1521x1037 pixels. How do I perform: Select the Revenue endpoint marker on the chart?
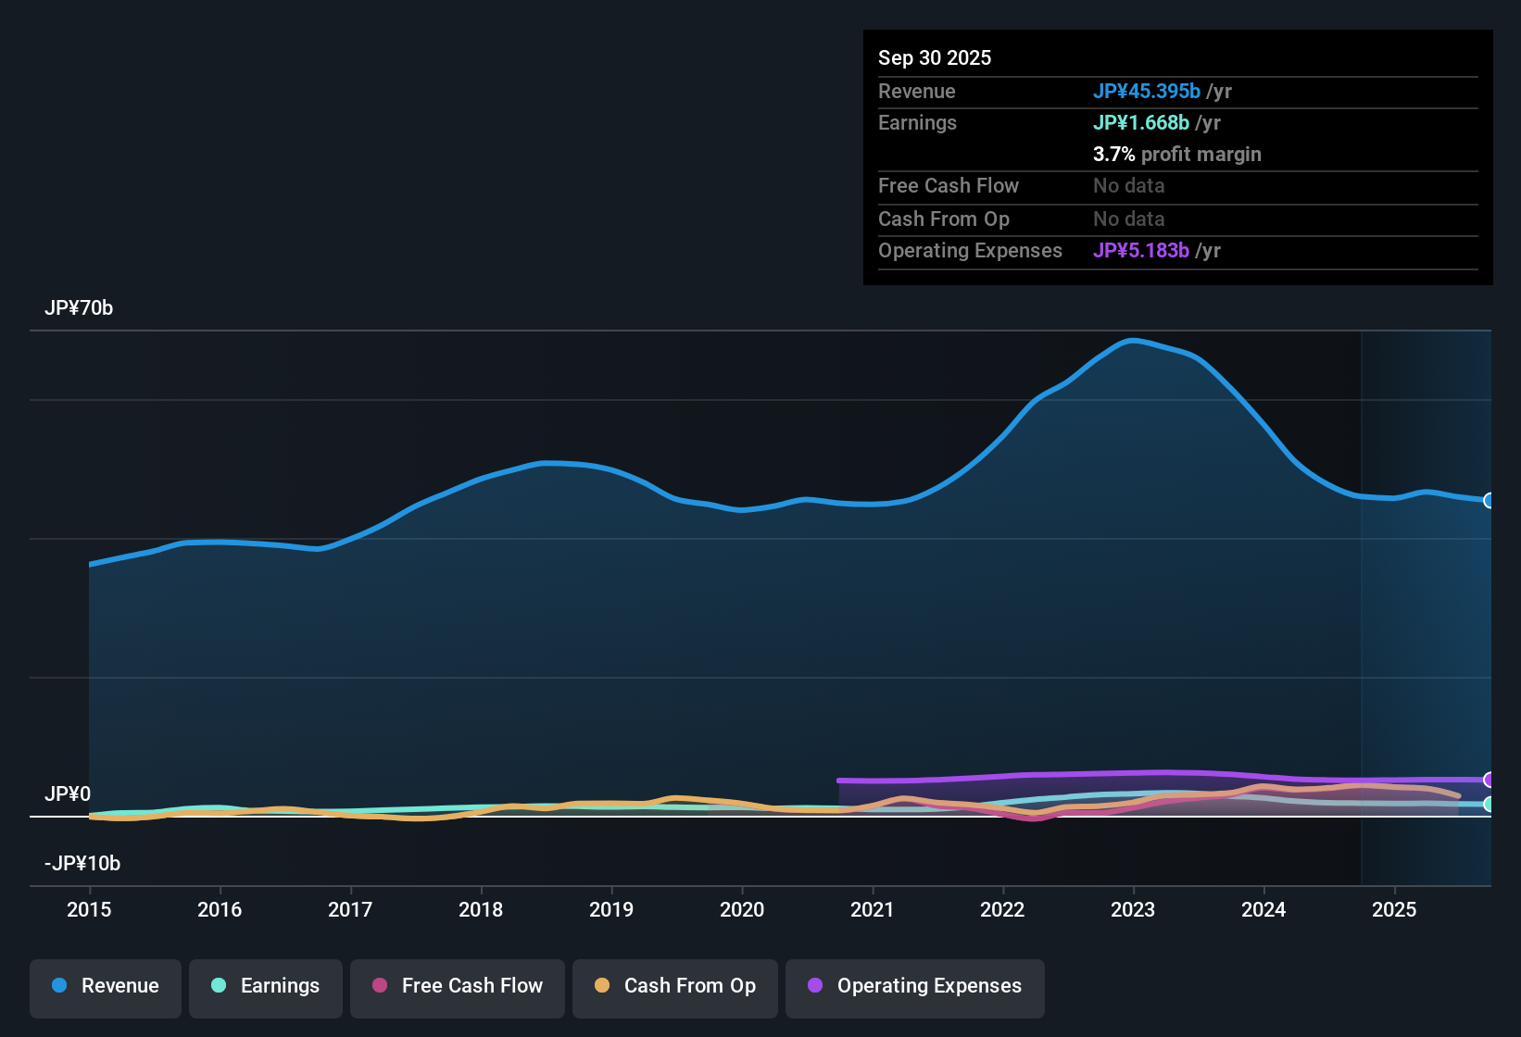[x=1490, y=501]
